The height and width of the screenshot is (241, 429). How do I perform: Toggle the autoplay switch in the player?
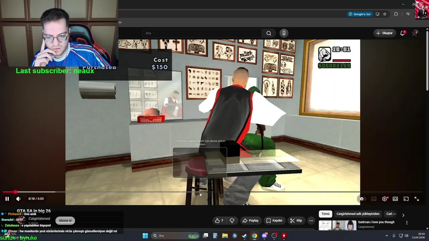coord(362,199)
